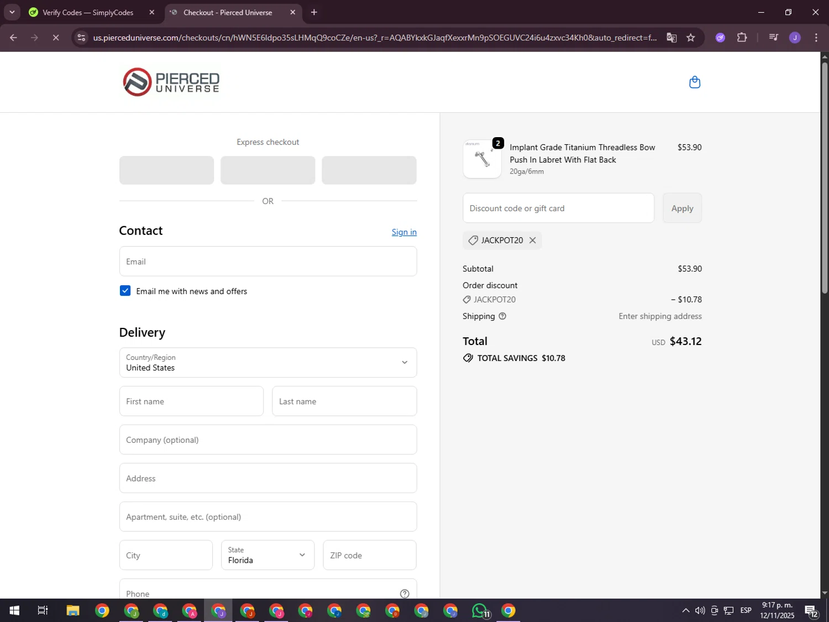Focus the Company (optional) field
This screenshot has width=829, height=622.
tap(268, 440)
